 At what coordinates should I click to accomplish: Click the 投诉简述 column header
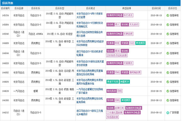pos(90,8)
